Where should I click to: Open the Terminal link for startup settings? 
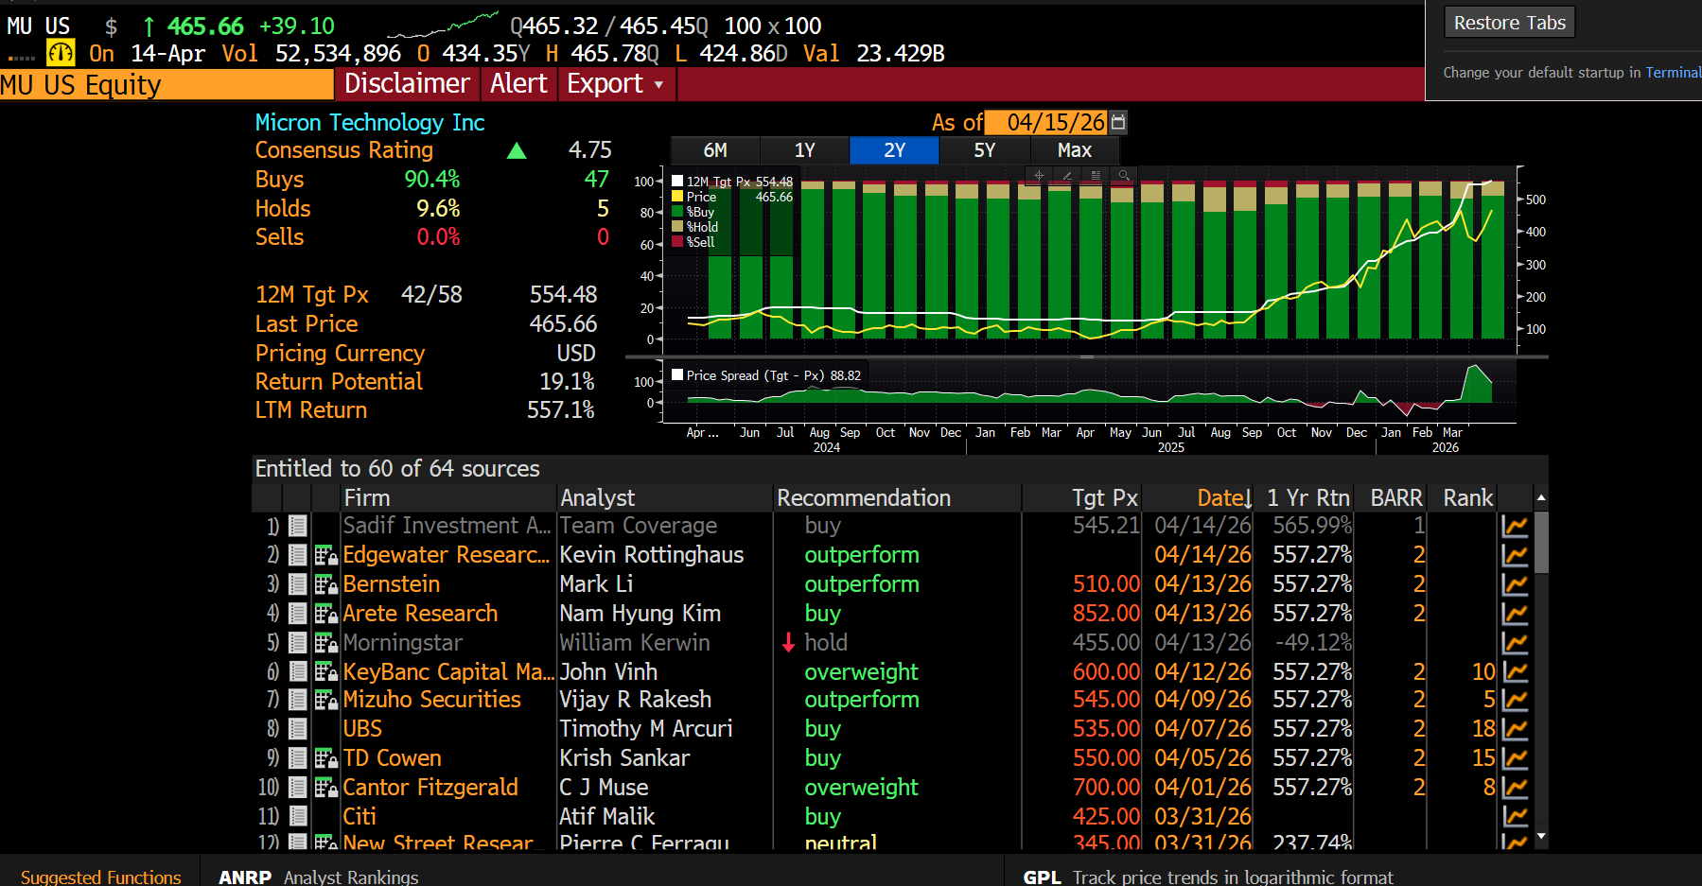click(1672, 73)
